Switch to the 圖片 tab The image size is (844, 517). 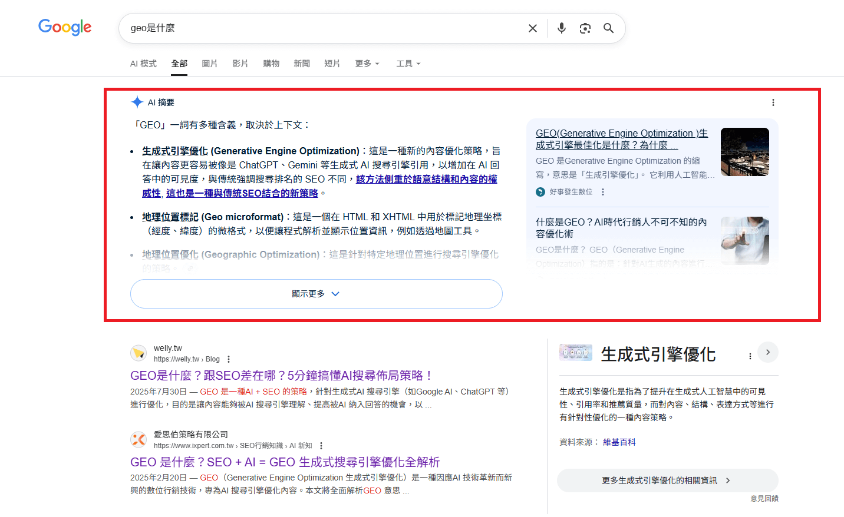point(209,64)
